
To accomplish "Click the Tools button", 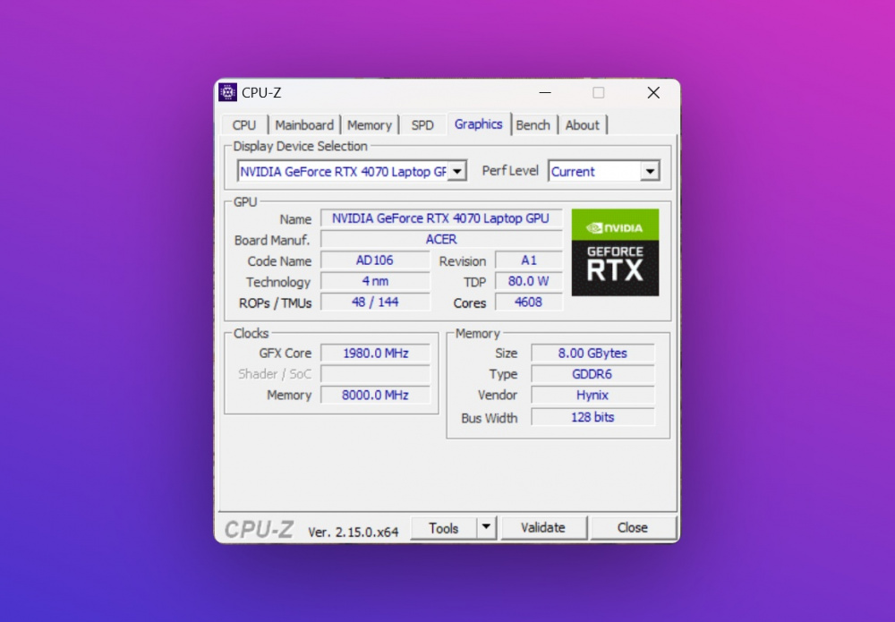I will [x=443, y=528].
